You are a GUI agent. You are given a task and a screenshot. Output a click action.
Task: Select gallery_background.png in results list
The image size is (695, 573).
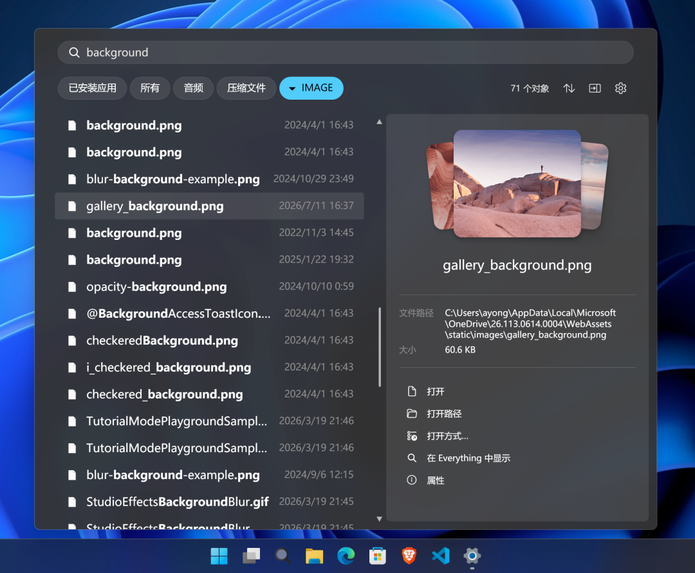(x=209, y=206)
